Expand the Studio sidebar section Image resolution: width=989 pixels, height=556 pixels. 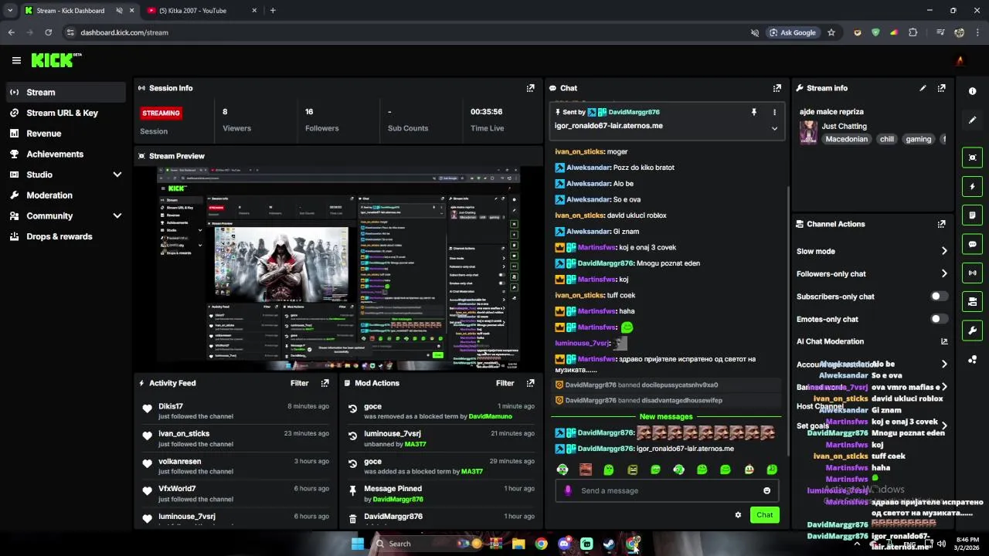pyautogui.click(x=117, y=175)
